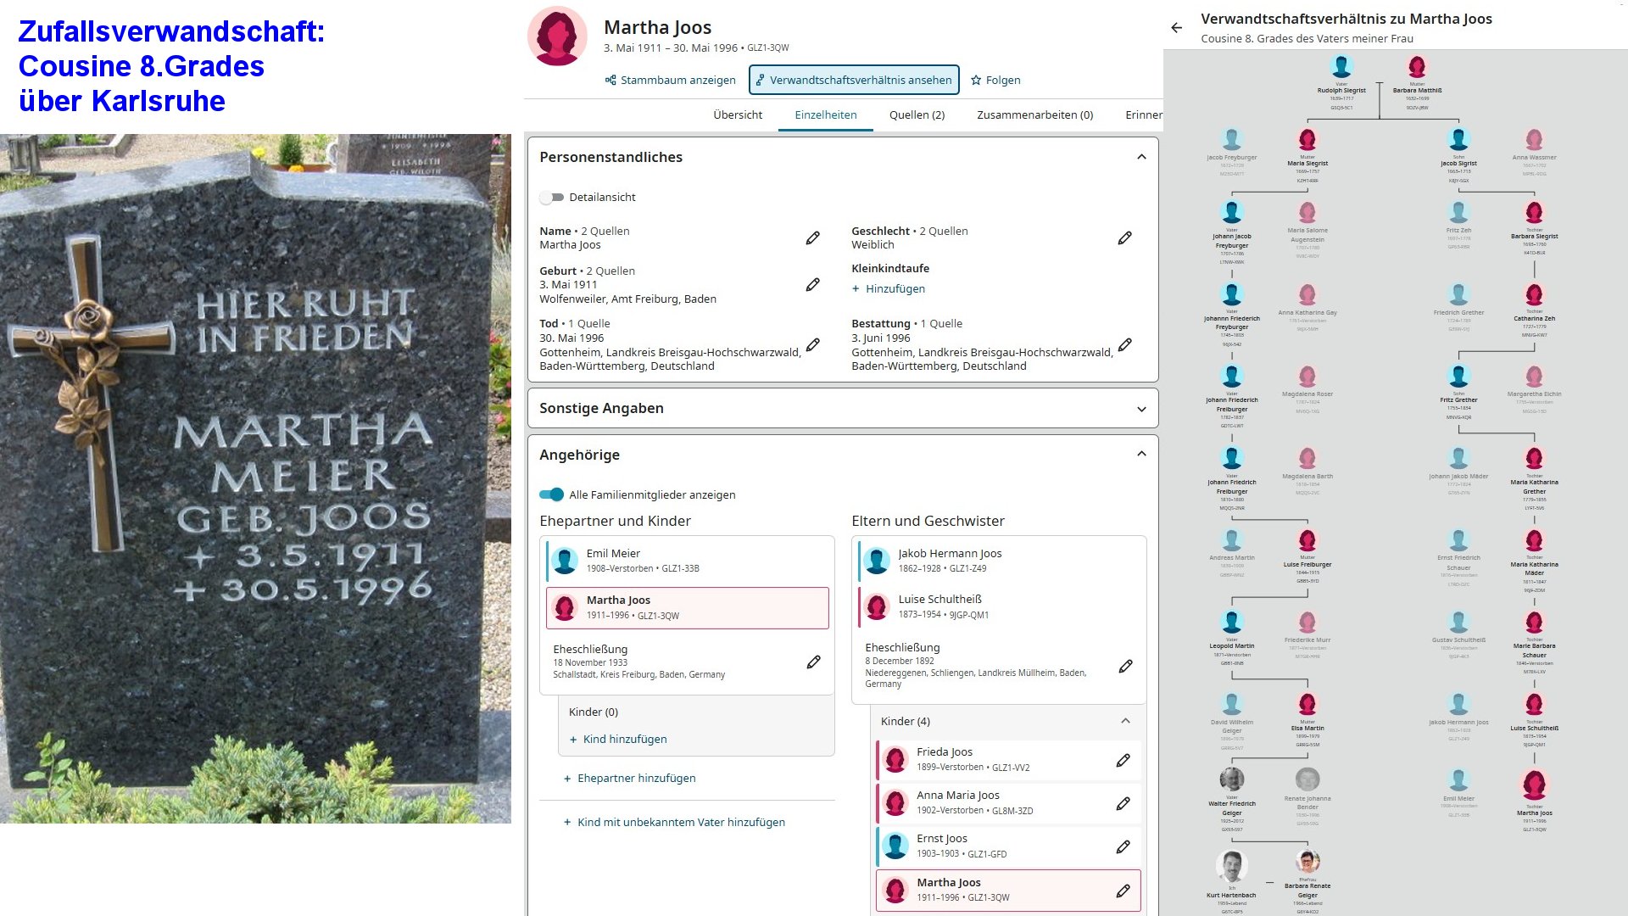Click Verwandtschaftsverhältnis ansehen button
1628x916 pixels.
click(854, 81)
